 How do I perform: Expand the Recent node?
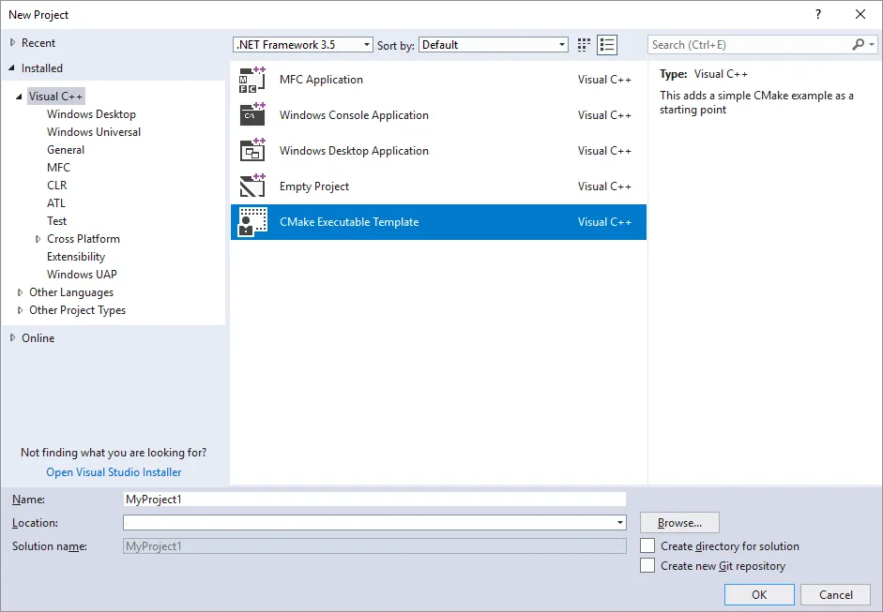(x=12, y=43)
